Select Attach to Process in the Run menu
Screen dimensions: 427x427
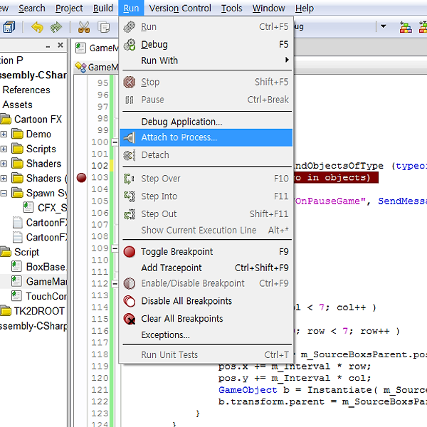179,137
